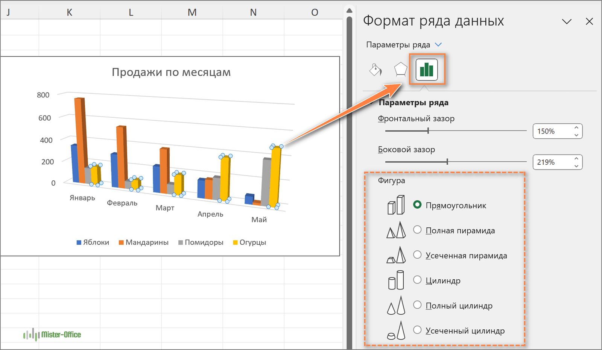
Task: Click the truncated pyramid shape icon
Action: click(396, 255)
